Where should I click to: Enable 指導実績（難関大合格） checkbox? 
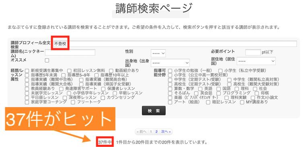[x=27, y=84]
